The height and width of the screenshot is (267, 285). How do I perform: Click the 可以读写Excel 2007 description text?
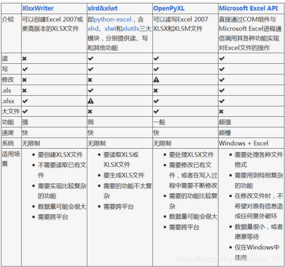coord(181,19)
